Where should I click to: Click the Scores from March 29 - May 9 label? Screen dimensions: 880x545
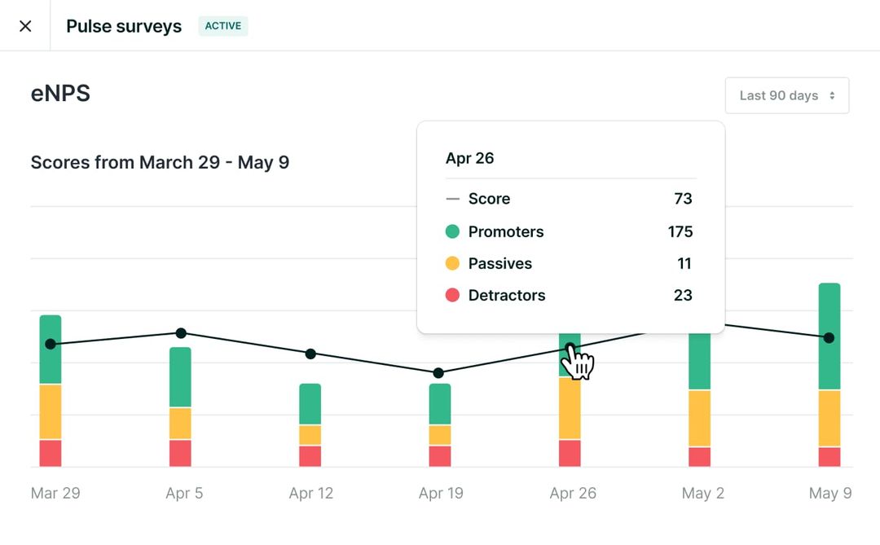pos(160,162)
